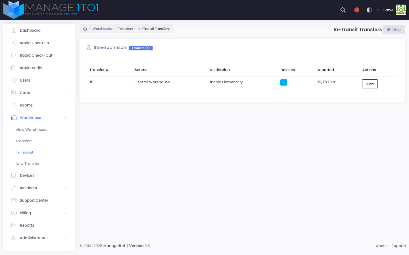The image size is (409, 255).
Task: Select Transfers submenu item in sidebar
Action: tap(24, 141)
